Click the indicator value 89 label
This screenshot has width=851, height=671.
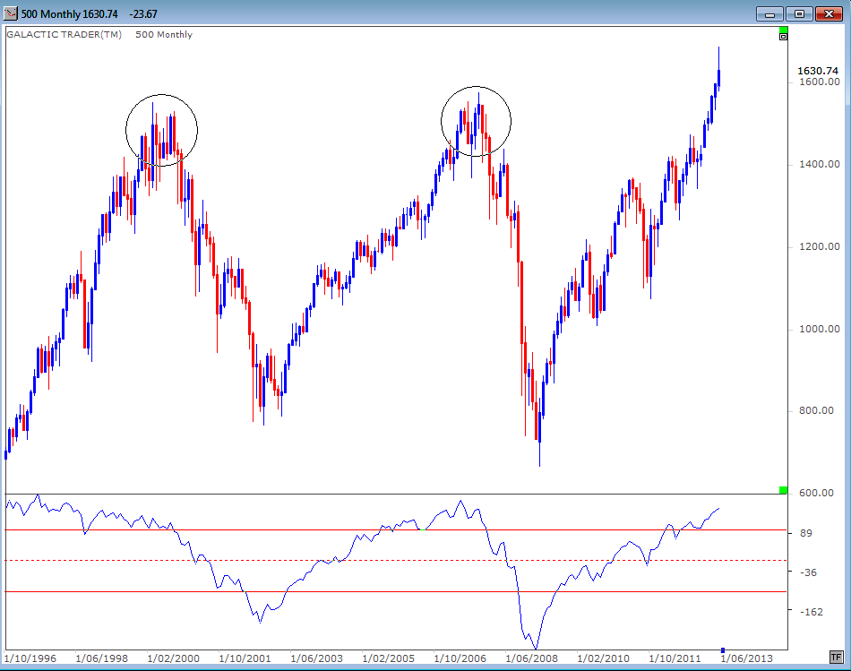pos(806,533)
